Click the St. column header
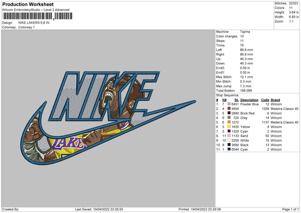Viewport: 301px width, 213px height. pos(236,100)
